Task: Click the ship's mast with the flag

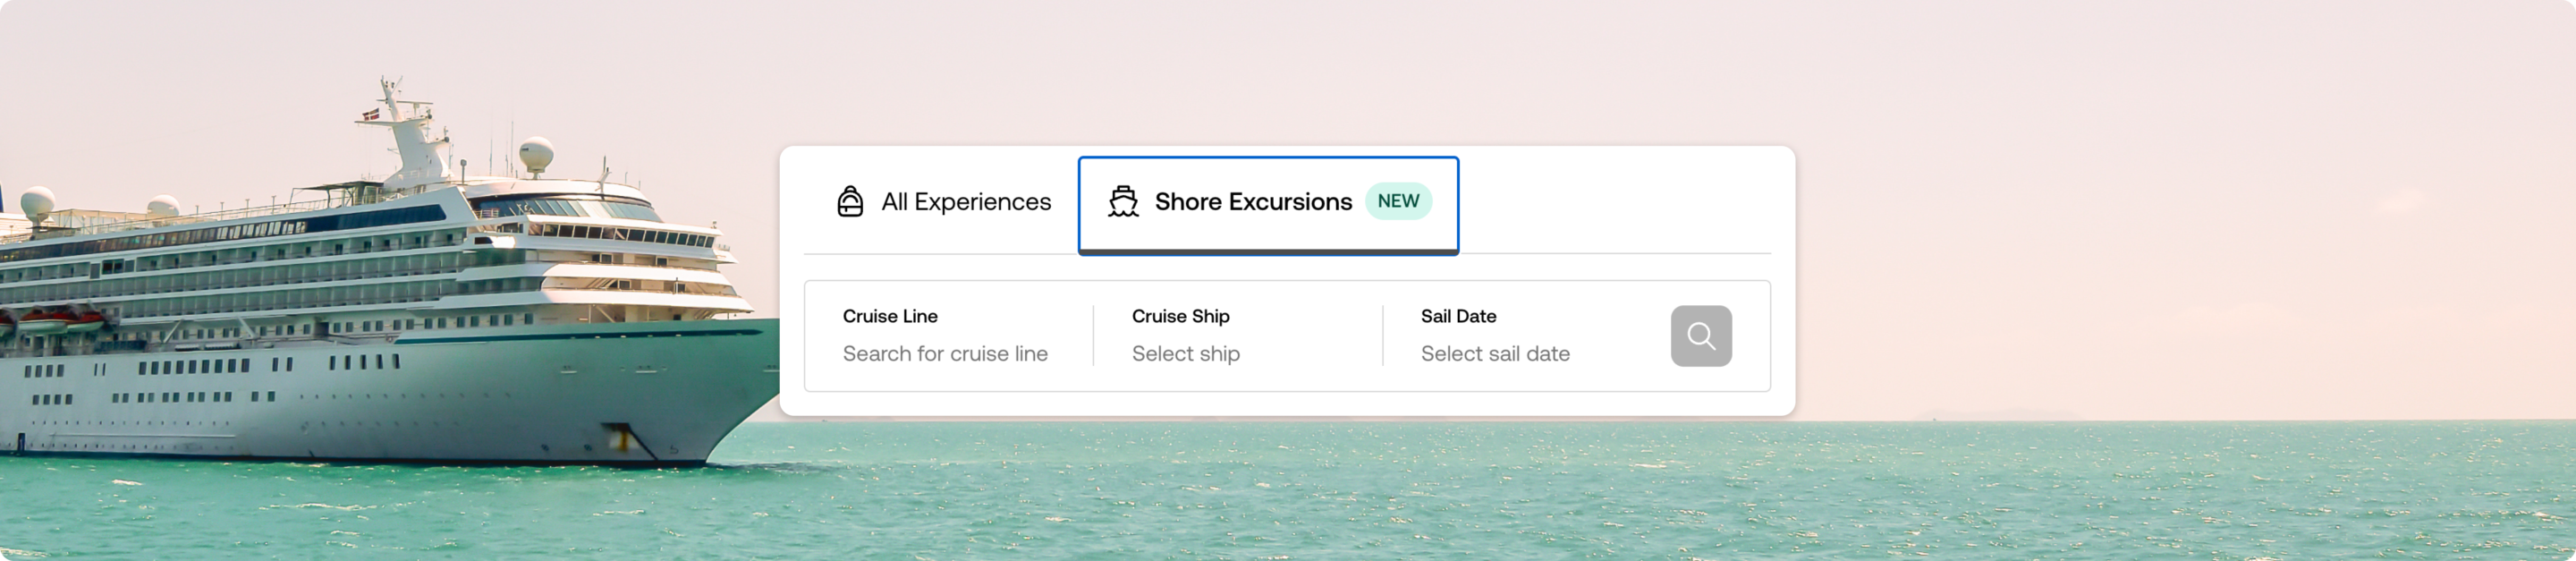Action: pyautogui.click(x=390, y=110)
